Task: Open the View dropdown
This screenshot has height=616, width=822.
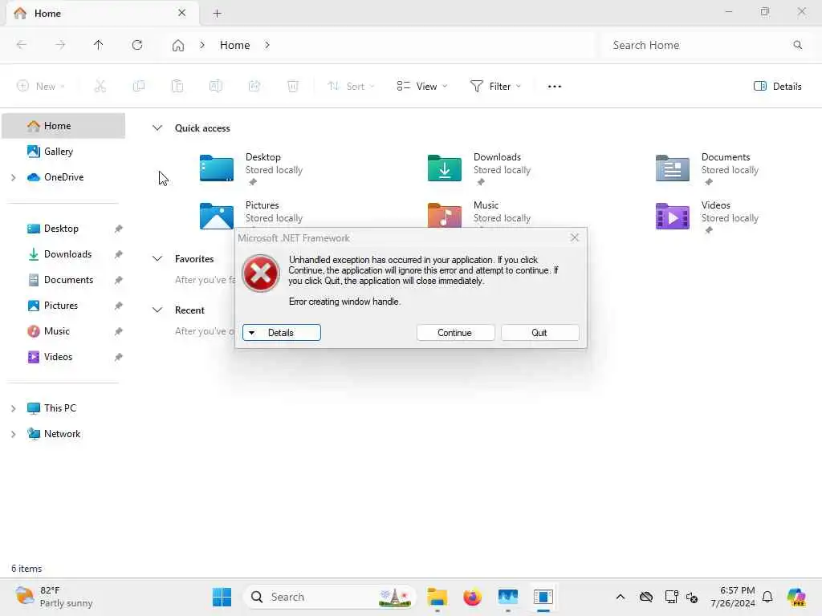Action: (x=422, y=87)
